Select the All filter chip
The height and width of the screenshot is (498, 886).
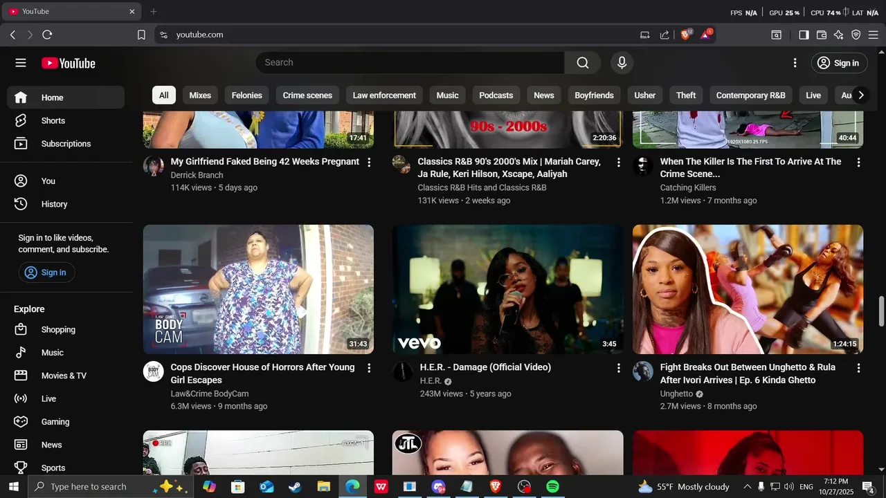coord(164,95)
